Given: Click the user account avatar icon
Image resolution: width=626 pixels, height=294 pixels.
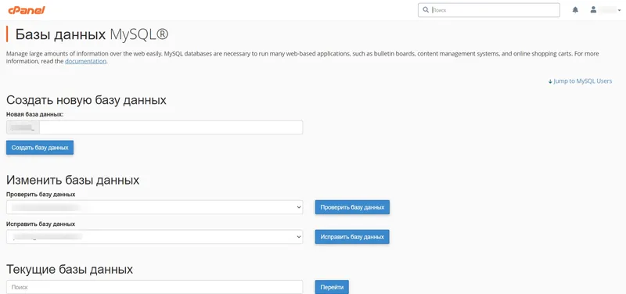Looking at the screenshot, I should pos(593,10).
